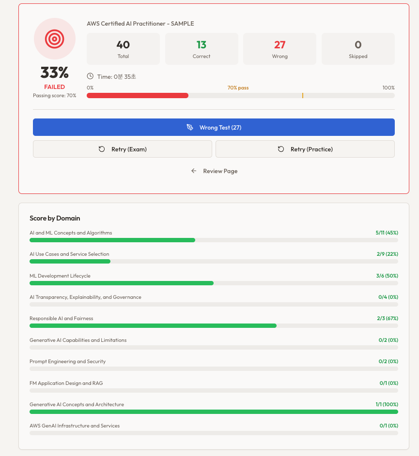The height and width of the screenshot is (456, 419).
Task: Click the 'Score by Domain' heading
Action: click(x=55, y=218)
